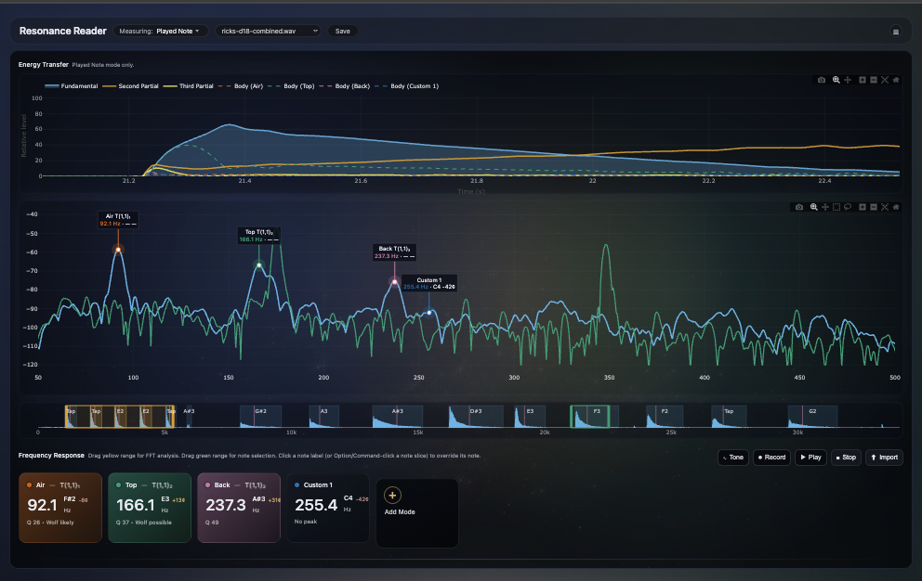Click the blue dot on the Custom 1 card

[296, 485]
